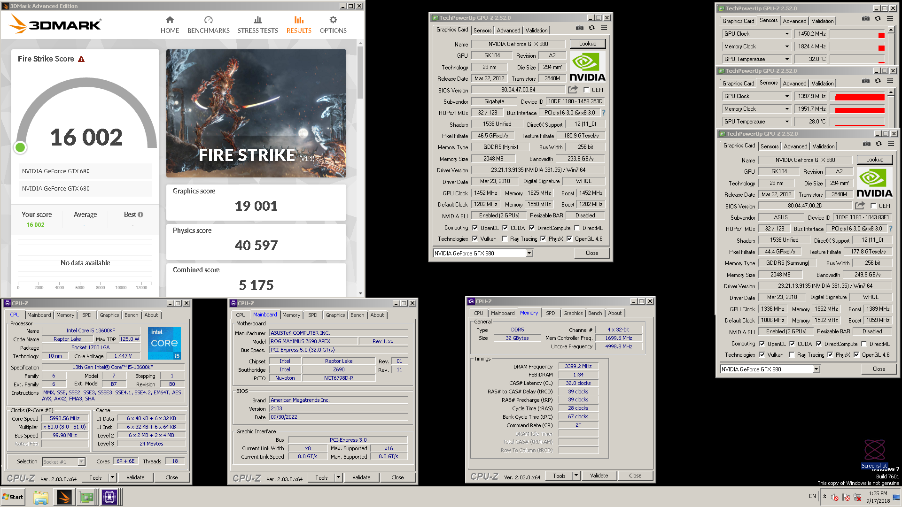
Task: Click the Fire Strike benchmark thumbnail image
Action: 256,113
